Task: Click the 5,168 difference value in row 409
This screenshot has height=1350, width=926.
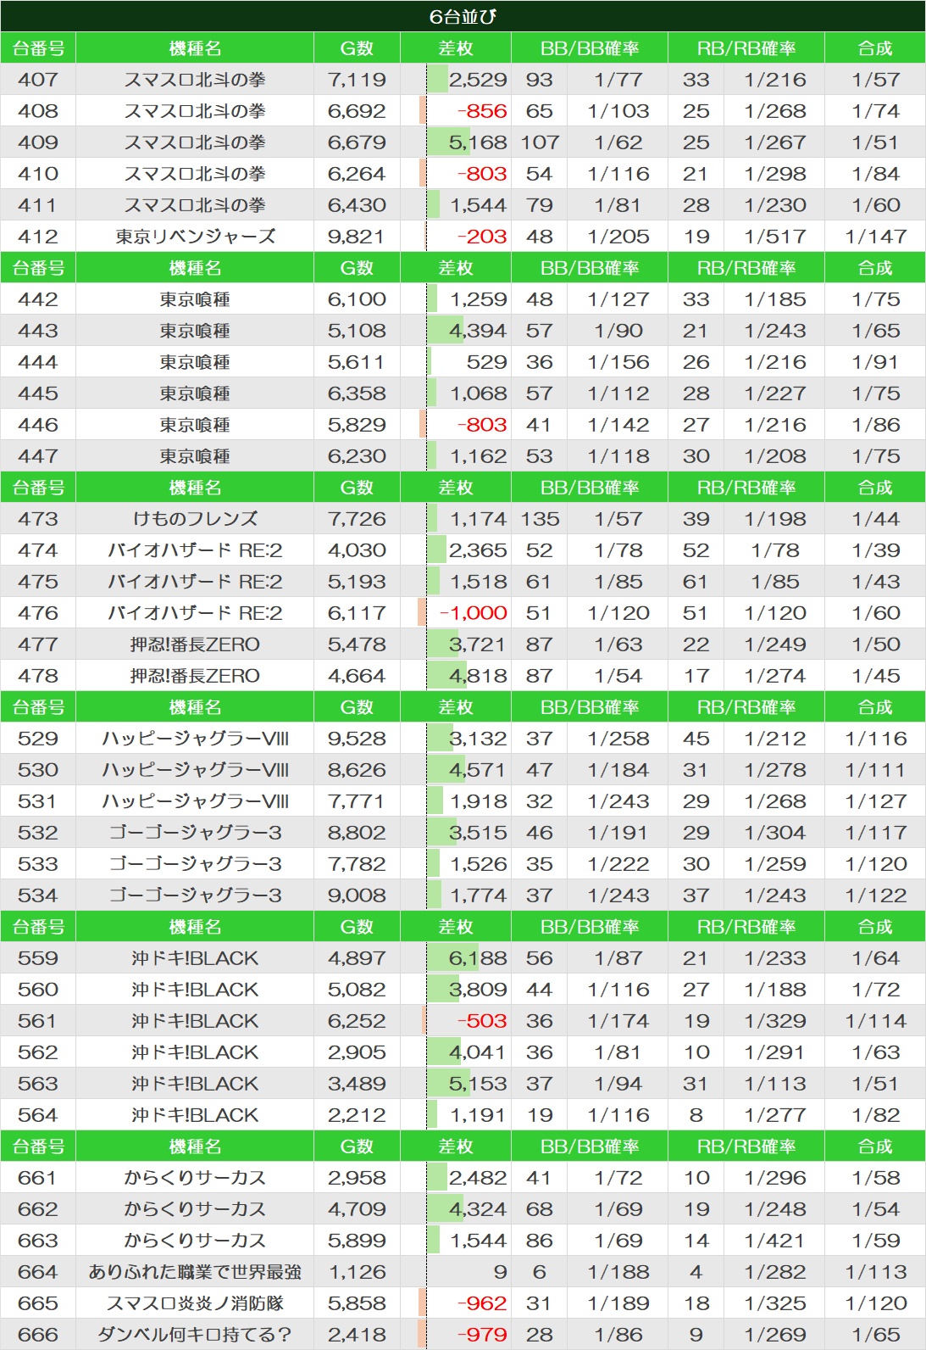Action: [x=478, y=142]
